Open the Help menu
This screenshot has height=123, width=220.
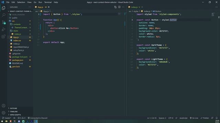click(56, 2)
